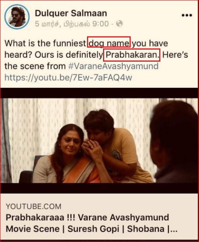The width and height of the screenshot is (199, 242).
Task: Open the three-dots post options menu
Action: coord(187,15)
